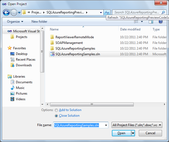Open the File name history dropdown arrow

[x=106, y=125]
